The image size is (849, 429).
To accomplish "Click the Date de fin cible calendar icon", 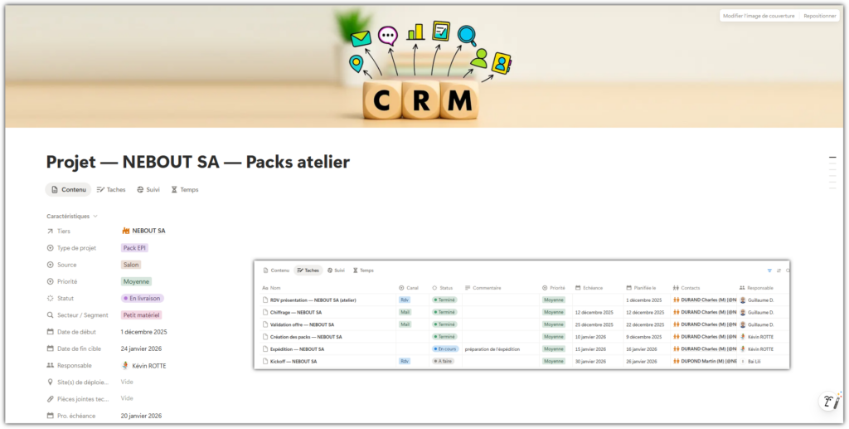I will coord(51,349).
